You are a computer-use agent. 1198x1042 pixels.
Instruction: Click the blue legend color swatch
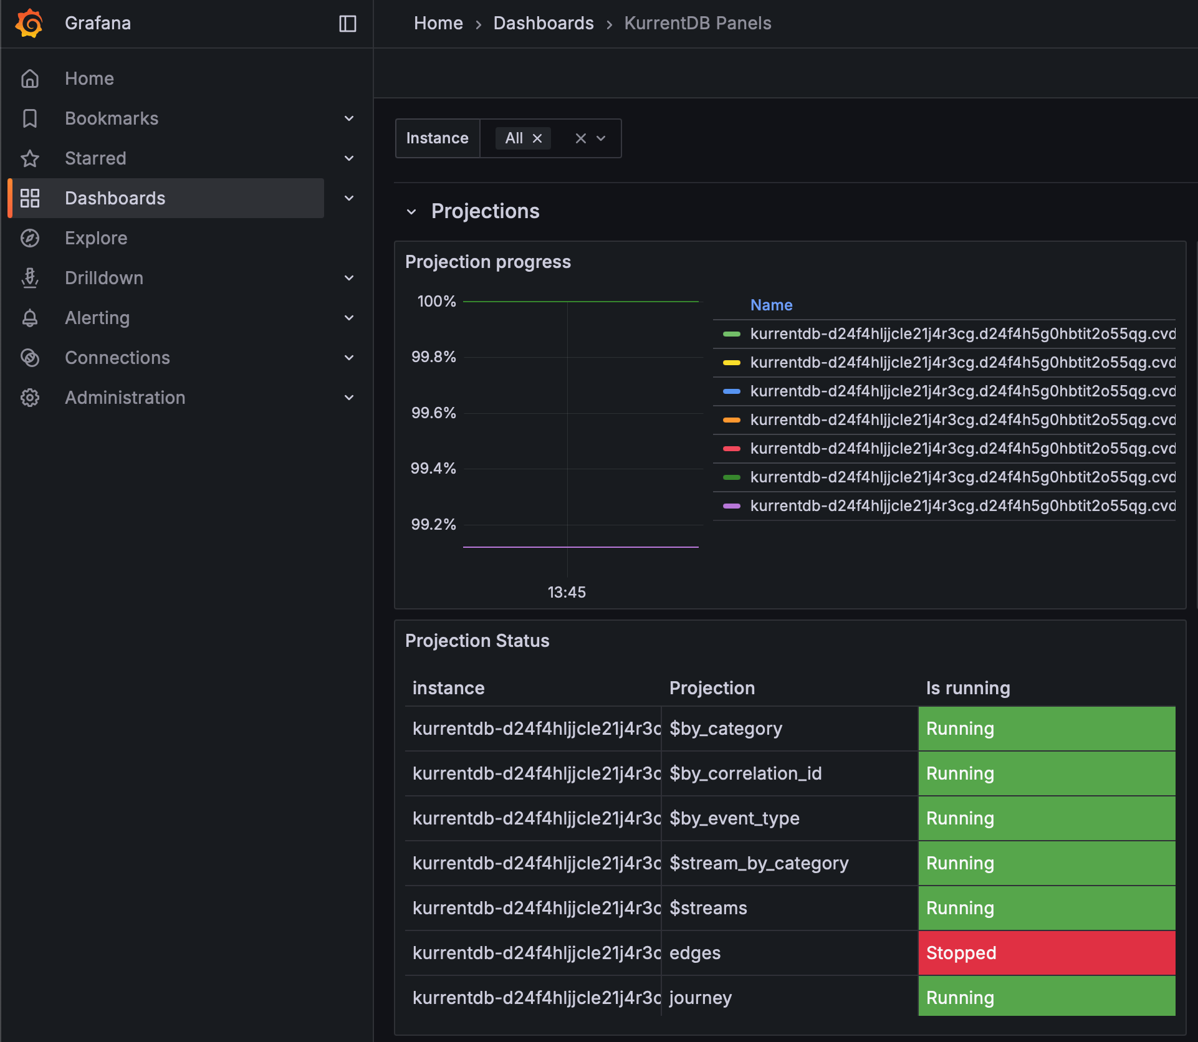tap(731, 391)
